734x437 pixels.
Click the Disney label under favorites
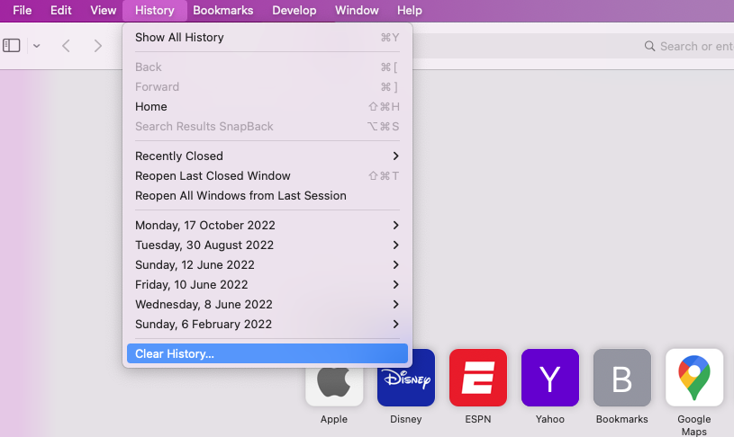click(x=406, y=419)
